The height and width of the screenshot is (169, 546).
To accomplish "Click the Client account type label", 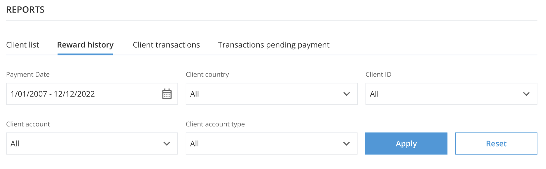I will coord(215,124).
